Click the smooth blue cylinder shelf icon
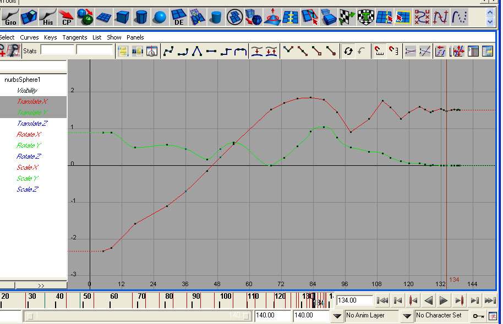Screen dimensions: 503x324 pyautogui.click(x=216, y=17)
